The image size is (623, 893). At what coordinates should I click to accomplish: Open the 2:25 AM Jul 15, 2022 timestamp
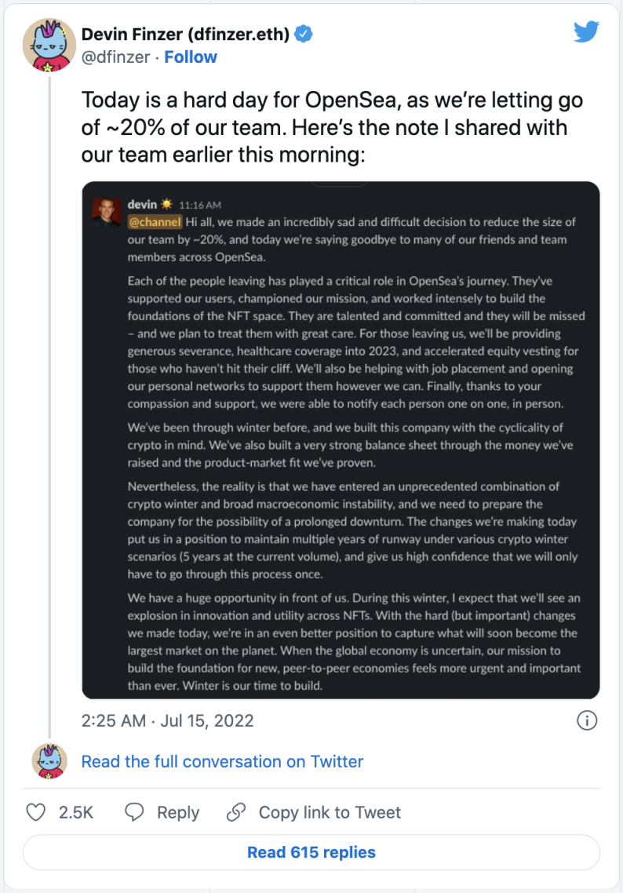pos(167,720)
